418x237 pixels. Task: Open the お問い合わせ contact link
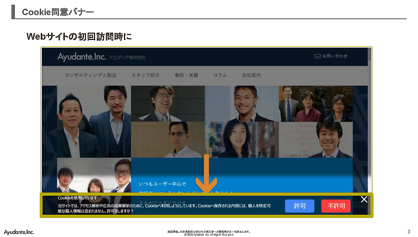335,56
